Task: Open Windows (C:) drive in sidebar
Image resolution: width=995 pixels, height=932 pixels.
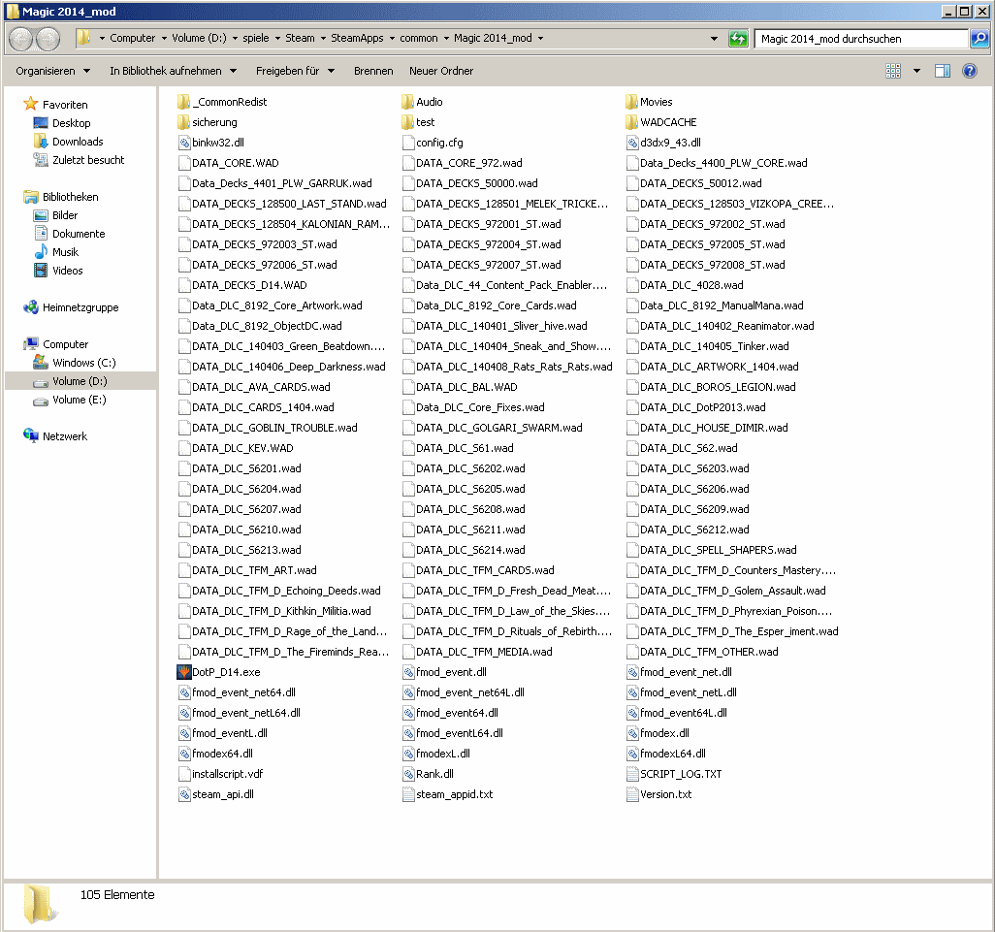Action: [83, 363]
